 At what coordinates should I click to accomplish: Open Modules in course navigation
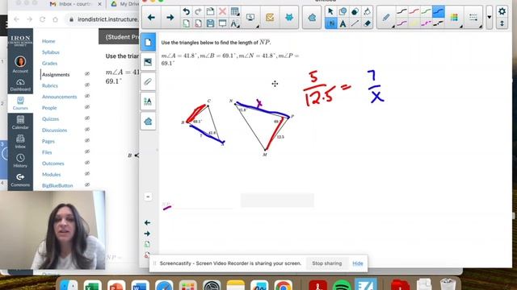pyautogui.click(x=51, y=174)
